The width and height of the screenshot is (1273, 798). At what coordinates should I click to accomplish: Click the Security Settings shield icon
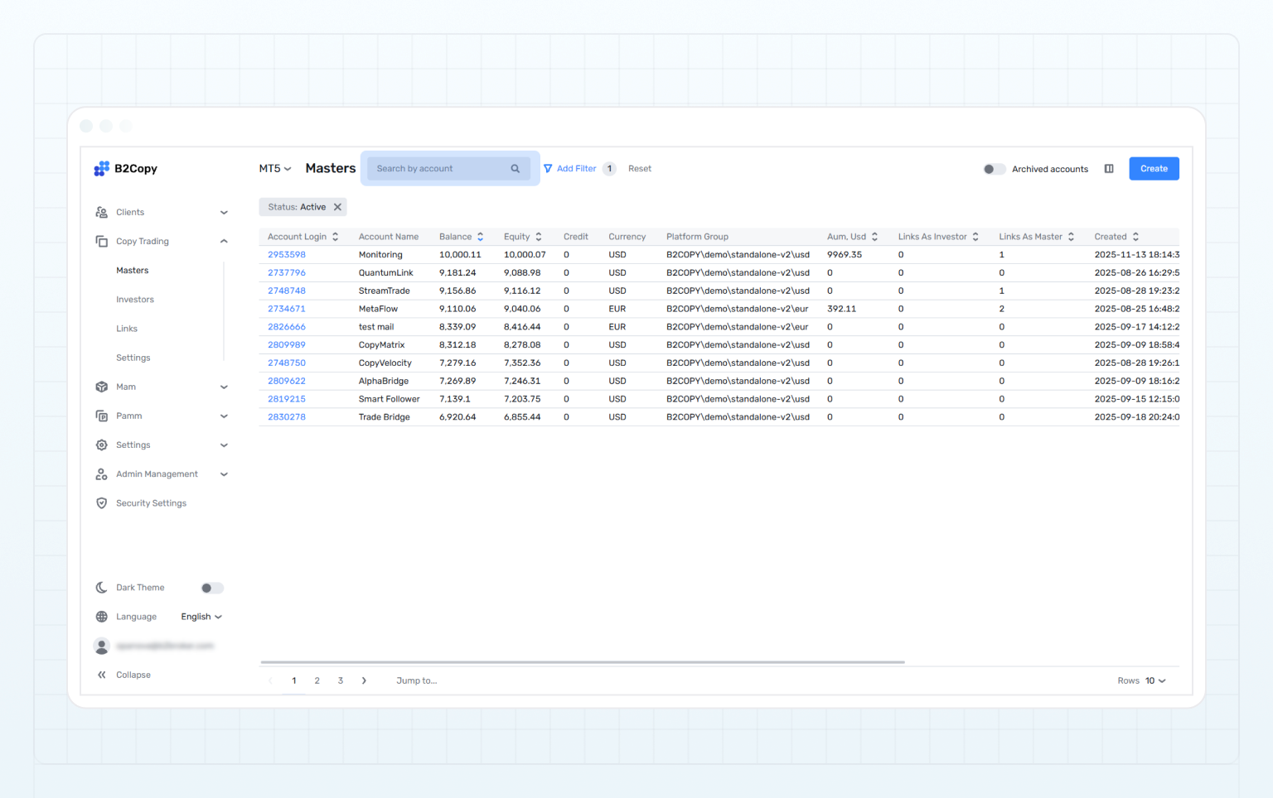pos(102,503)
